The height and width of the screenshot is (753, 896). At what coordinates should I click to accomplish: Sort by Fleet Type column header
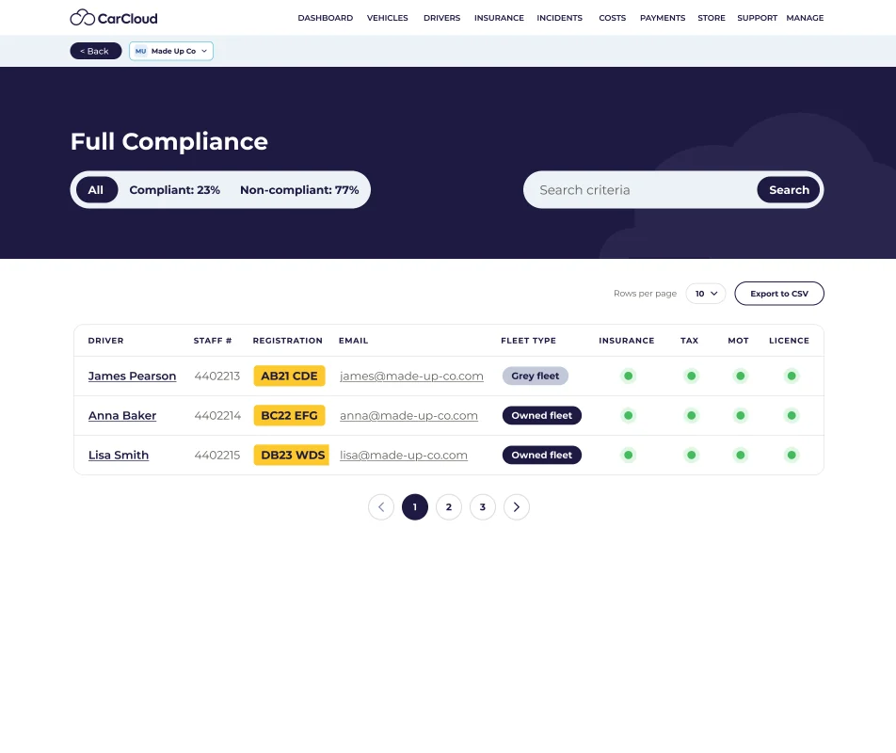point(528,341)
